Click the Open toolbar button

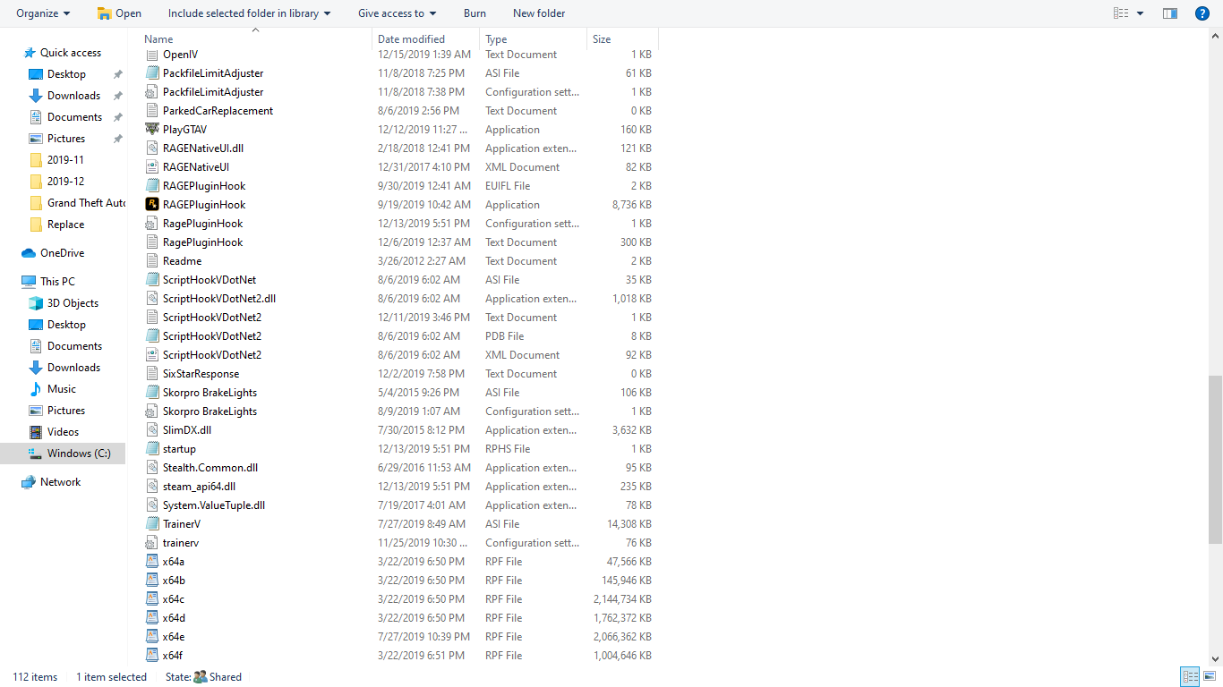[119, 13]
